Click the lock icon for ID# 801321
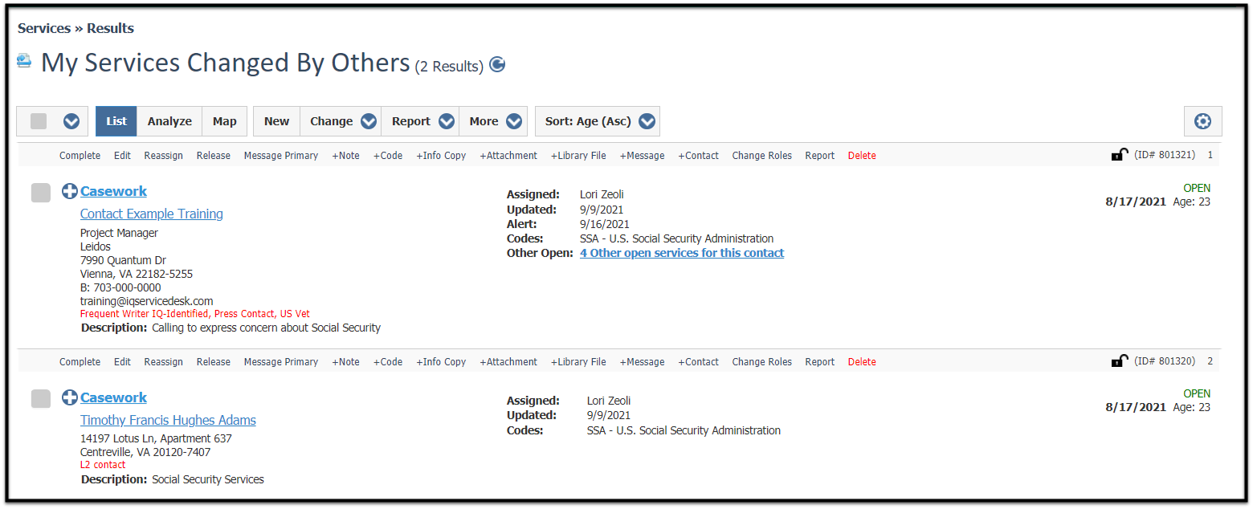 pyautogui.click(x=1120, y=155)
